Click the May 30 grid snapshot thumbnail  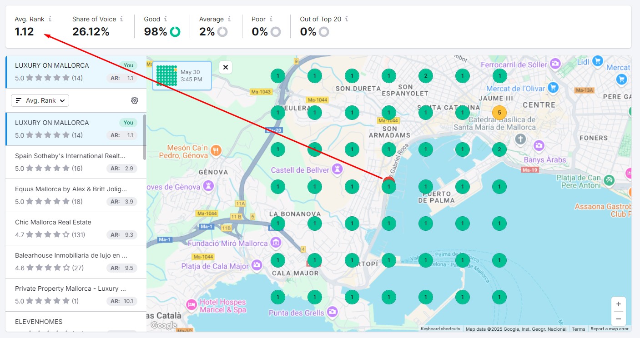click(x=166, y=75)
